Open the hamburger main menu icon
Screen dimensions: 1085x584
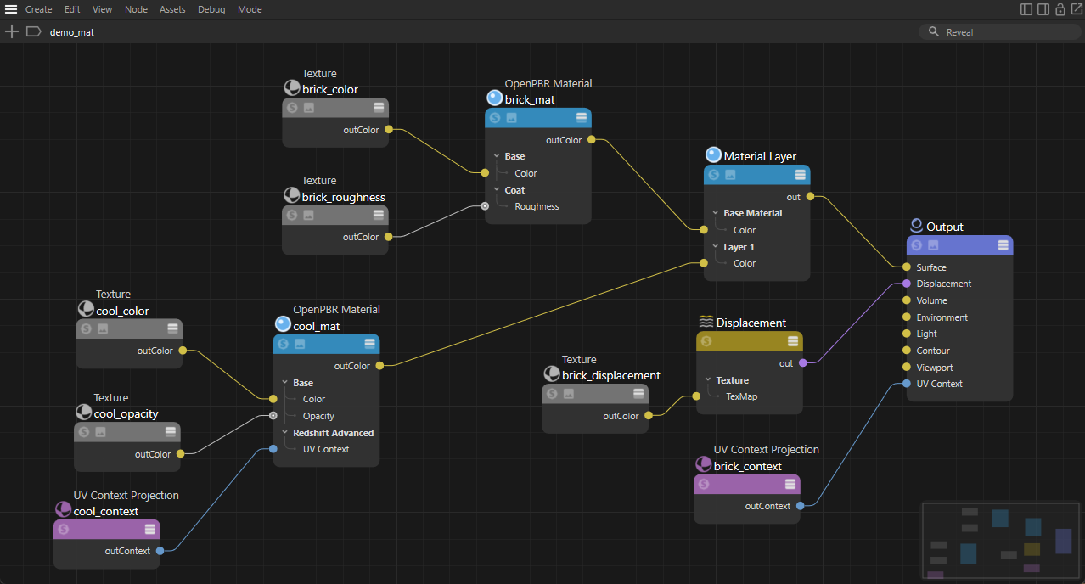tap(11, 9)
